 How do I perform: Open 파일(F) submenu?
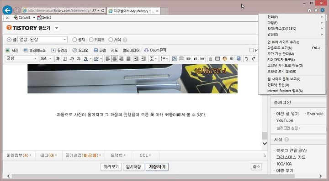point(292,23)
